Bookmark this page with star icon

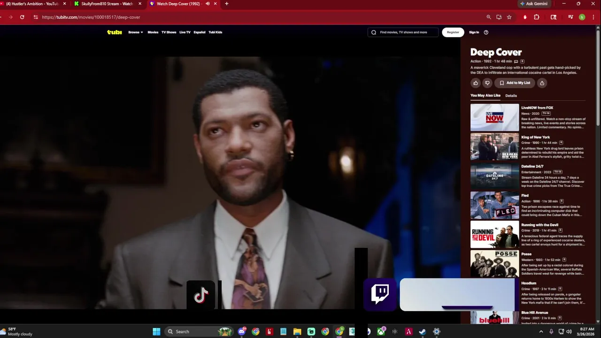509,17
